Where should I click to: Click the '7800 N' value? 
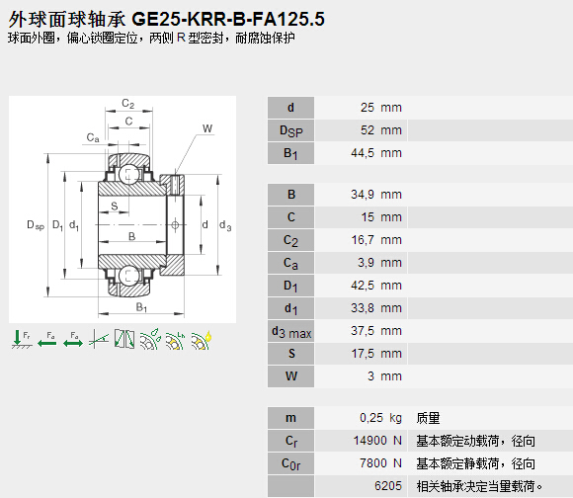380,463
